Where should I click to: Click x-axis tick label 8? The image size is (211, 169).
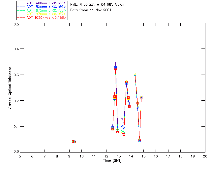[x=57, y=156]
